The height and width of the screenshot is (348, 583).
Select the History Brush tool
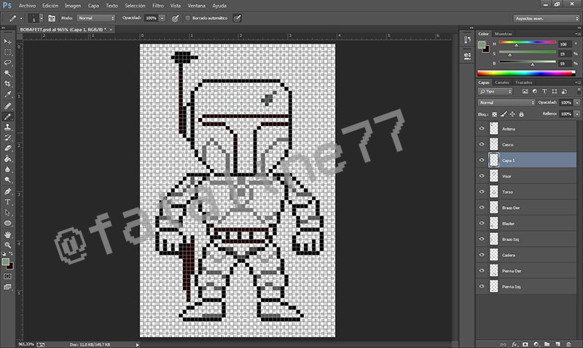pos(7,138)
